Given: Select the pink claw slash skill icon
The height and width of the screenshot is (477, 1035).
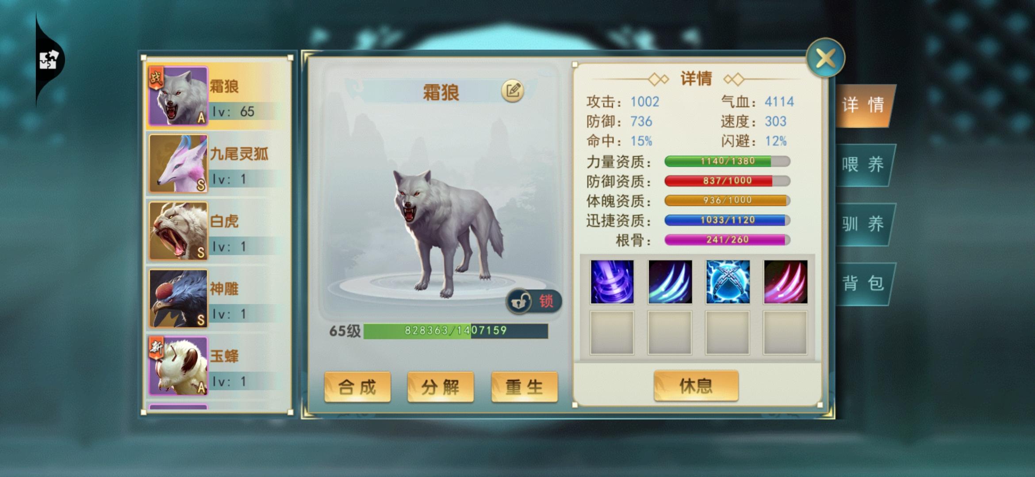Looking at the screenshot, I should pos(785,282).
